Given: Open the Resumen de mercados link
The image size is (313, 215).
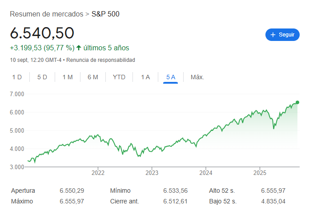Looking at the screenshot, I should [46, 14].
